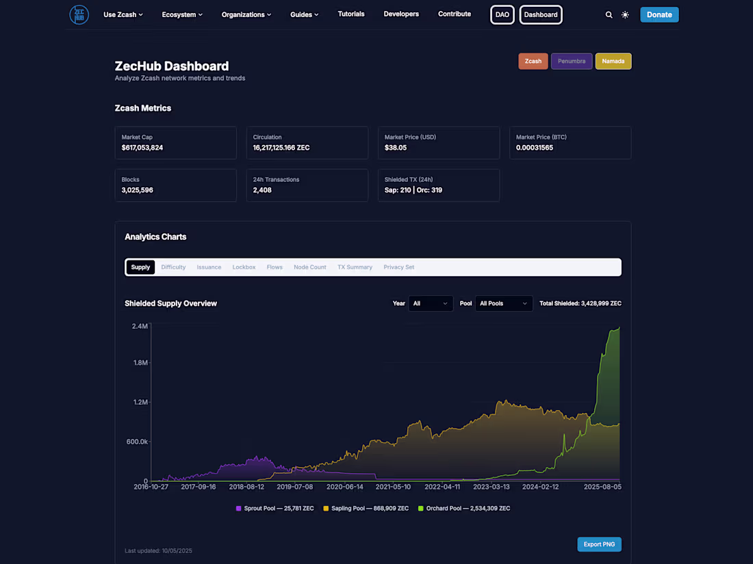The height and width of the screenshot is (564, 753).
Task: Expand the Use Zcash menu
Action: (123, 14)
